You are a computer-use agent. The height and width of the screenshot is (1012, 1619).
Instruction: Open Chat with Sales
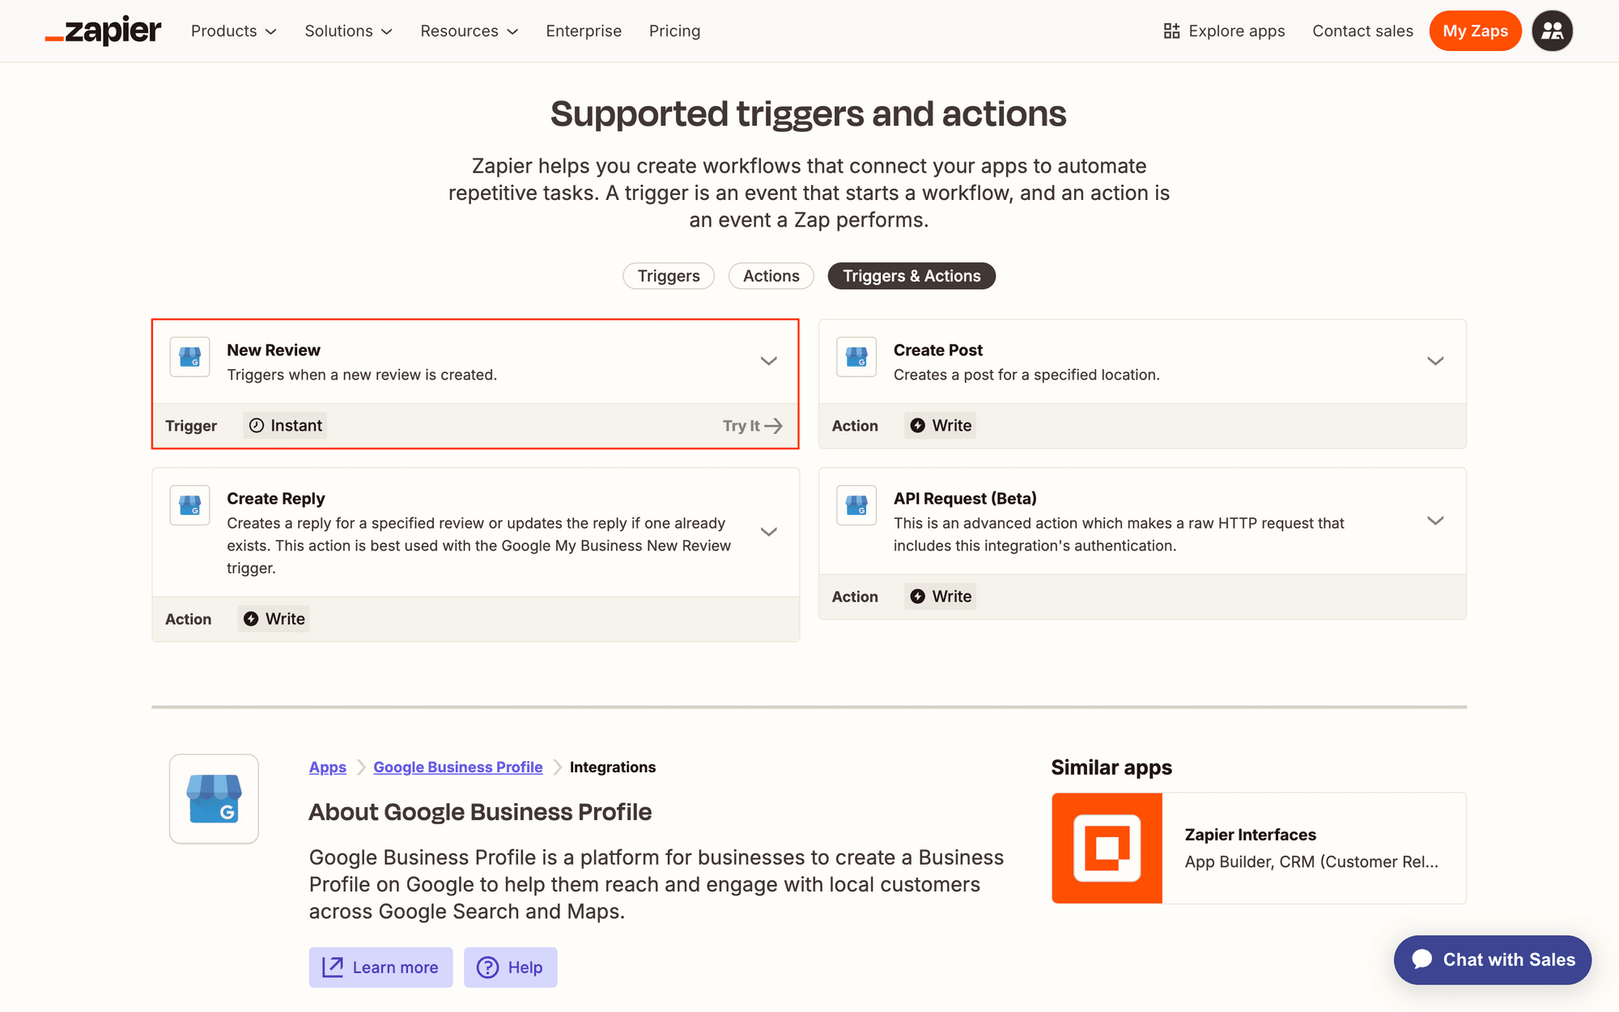(x=1492, y=959)
